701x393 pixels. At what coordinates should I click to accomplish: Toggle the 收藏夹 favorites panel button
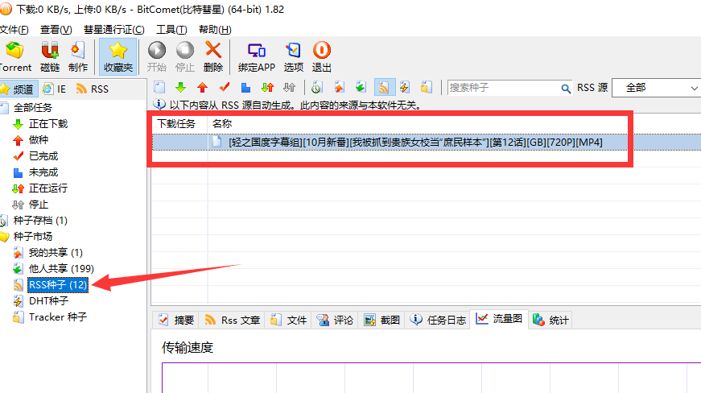[x=118, y=56]
